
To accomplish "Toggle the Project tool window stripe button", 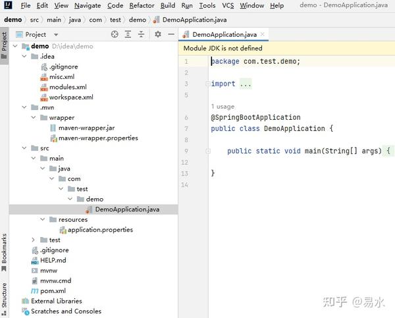I will point(4,43).
